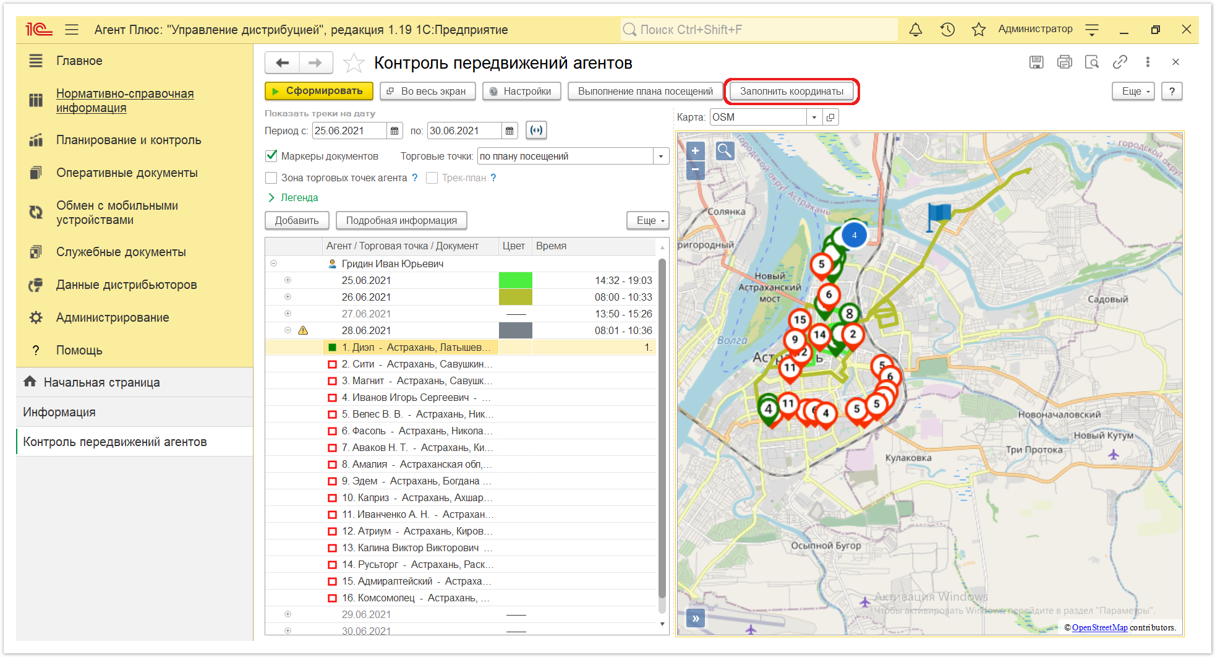Save report with the diskette icon
The image size is (1215, 657).
1036,62
